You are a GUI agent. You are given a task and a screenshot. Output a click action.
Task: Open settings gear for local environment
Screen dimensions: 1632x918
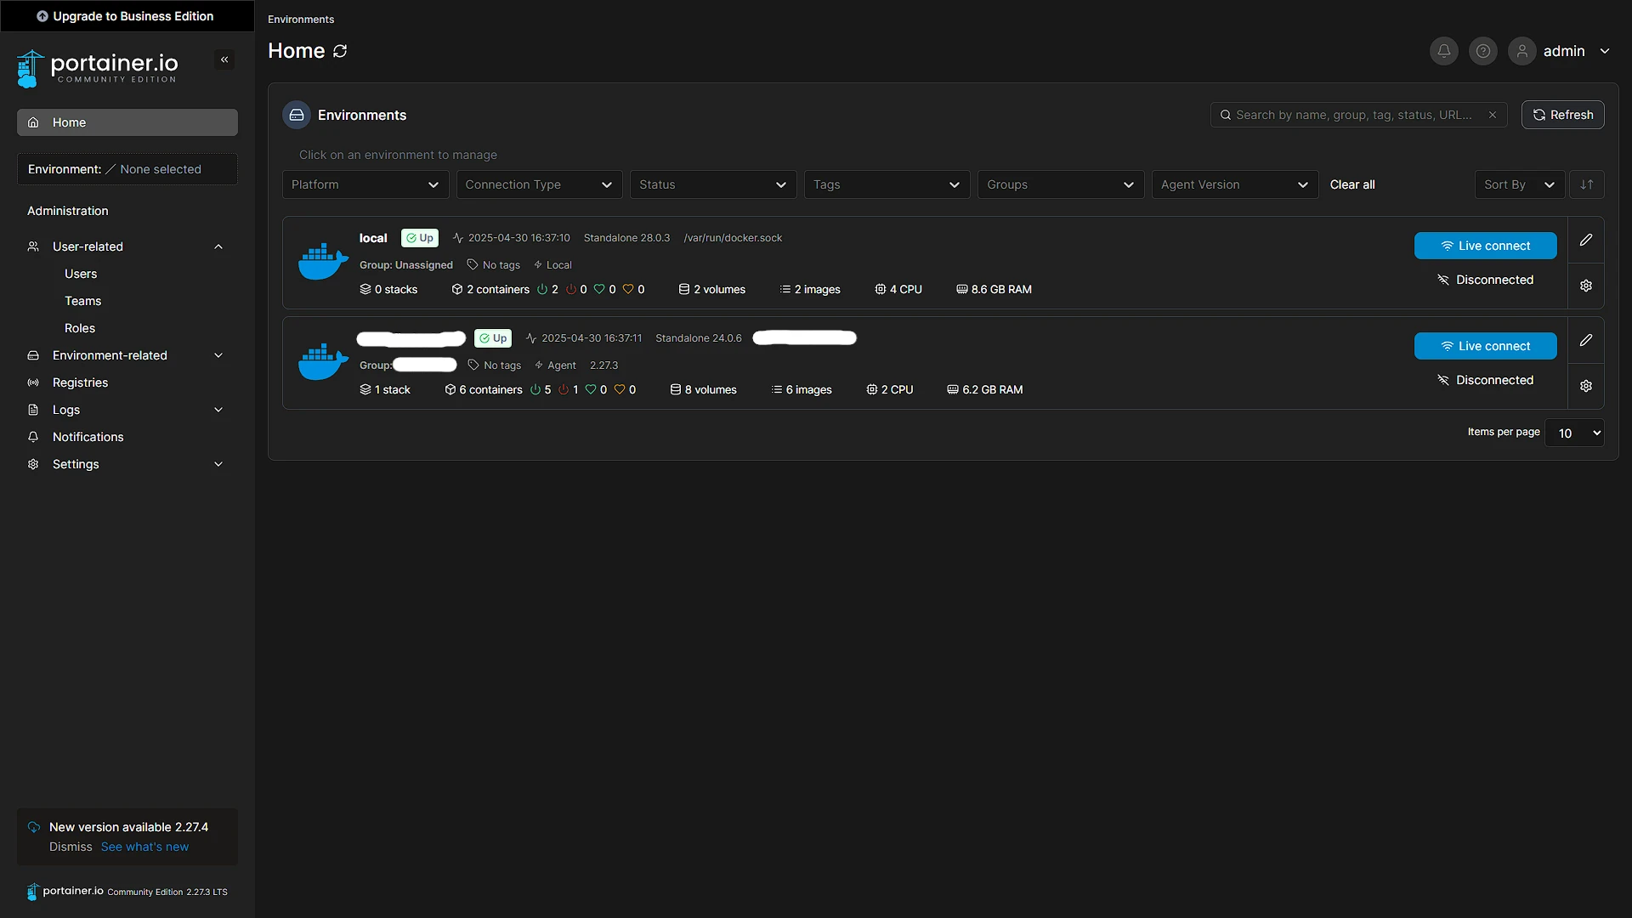pyautogui.click(x=1586, y=286)
